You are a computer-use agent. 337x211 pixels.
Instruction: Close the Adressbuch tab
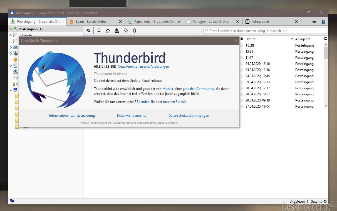(296, 21)
